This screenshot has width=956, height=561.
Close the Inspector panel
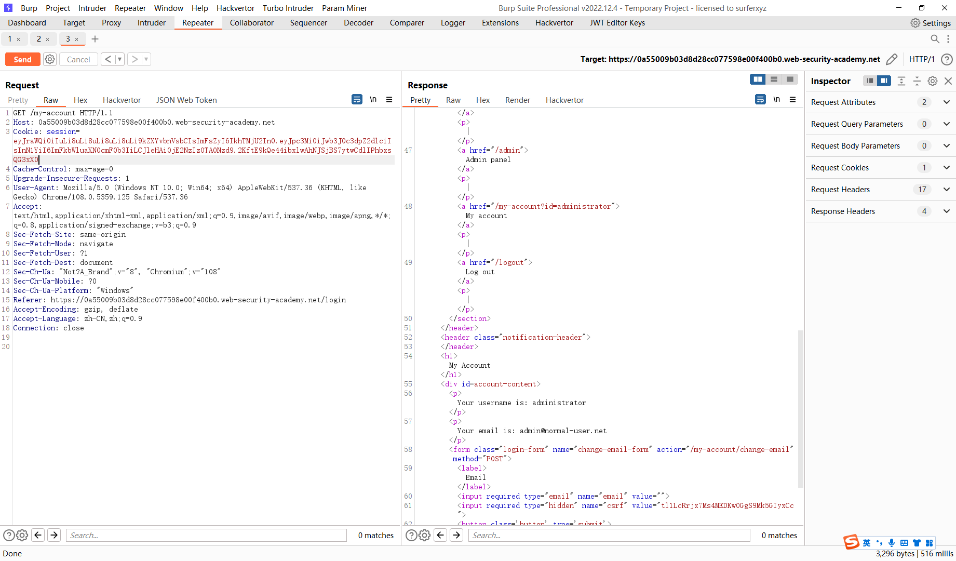[x=948, y=81]
